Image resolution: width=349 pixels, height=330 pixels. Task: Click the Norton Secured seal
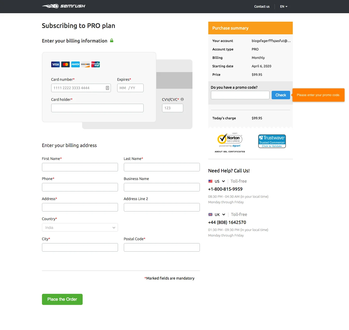[x=229, y=139]
